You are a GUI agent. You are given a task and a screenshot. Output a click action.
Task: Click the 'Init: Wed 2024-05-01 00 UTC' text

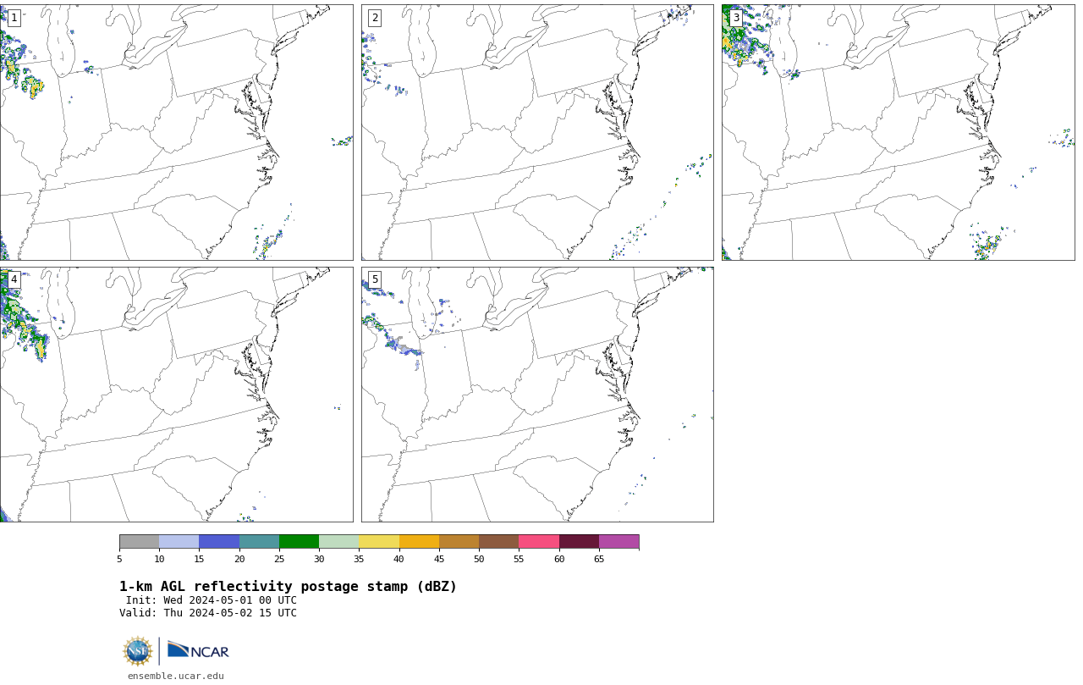tap(212, 600)
